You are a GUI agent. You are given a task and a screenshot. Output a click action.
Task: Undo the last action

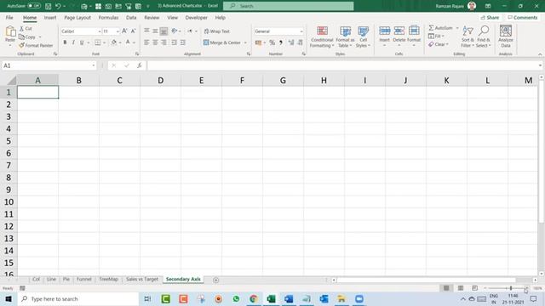tap(58, 6)
